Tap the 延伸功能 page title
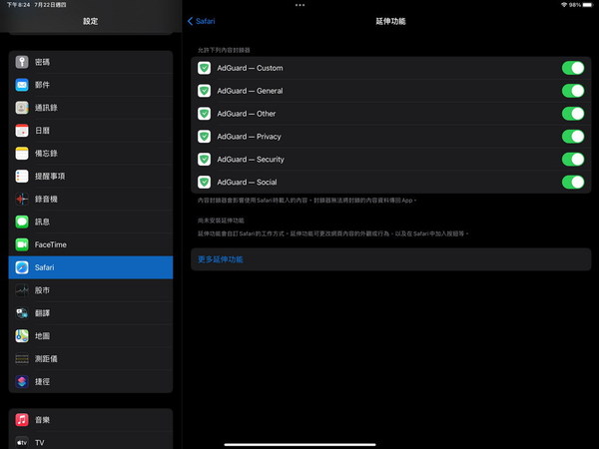 (390, 21)
